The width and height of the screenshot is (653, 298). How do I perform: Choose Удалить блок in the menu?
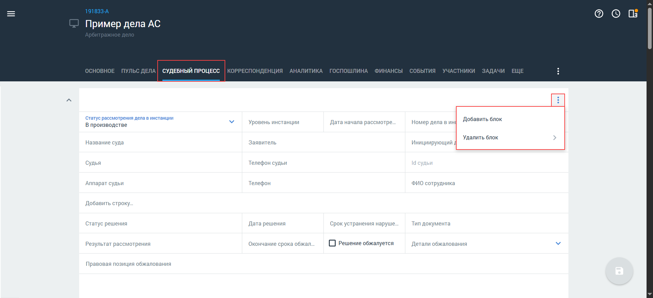point(510,137)
